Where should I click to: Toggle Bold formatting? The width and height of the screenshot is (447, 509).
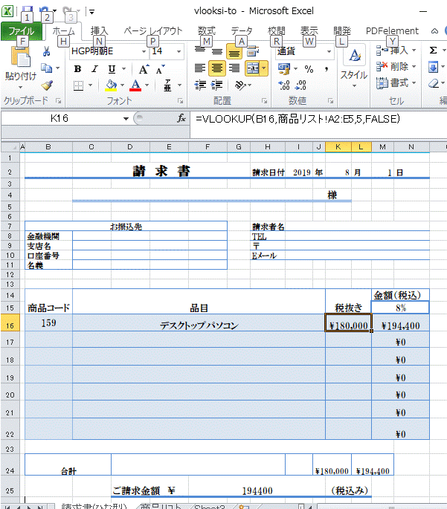(x=77, y=68)
